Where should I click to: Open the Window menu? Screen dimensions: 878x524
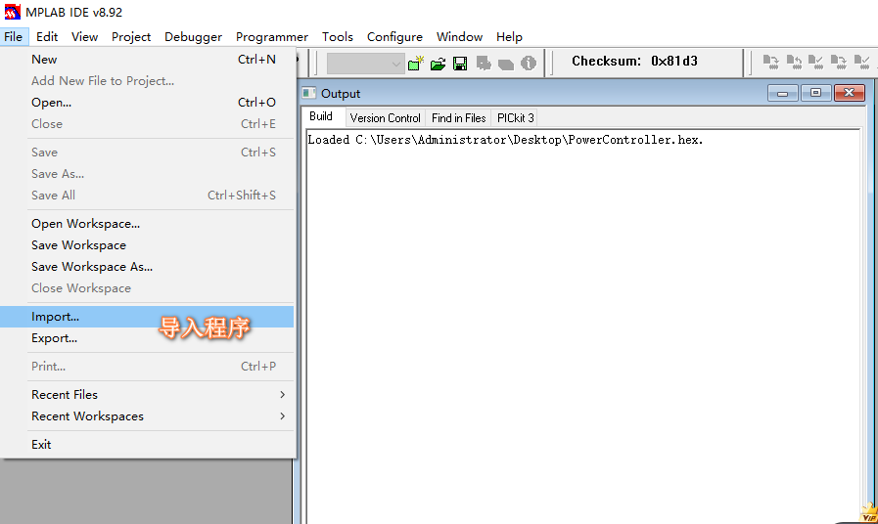click(459, 37)
